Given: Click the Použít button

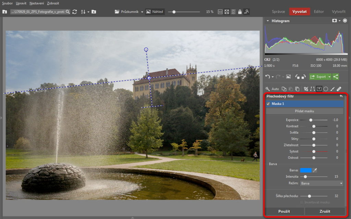Looking at the screenshot, I should pyautogui.click(x=284, y=211).
